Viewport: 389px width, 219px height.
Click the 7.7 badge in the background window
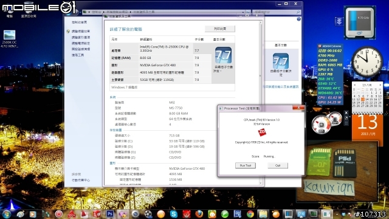click(x=281, y=61)
